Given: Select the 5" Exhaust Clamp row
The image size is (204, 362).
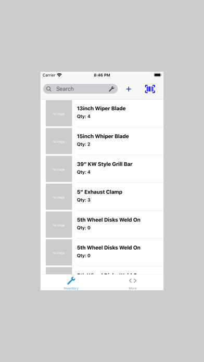Looking at the screenshot, I should pyautogui.click(x=102, y=197).
